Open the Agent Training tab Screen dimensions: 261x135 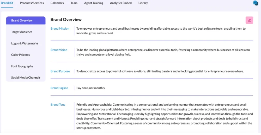click(x=94, y=3)
